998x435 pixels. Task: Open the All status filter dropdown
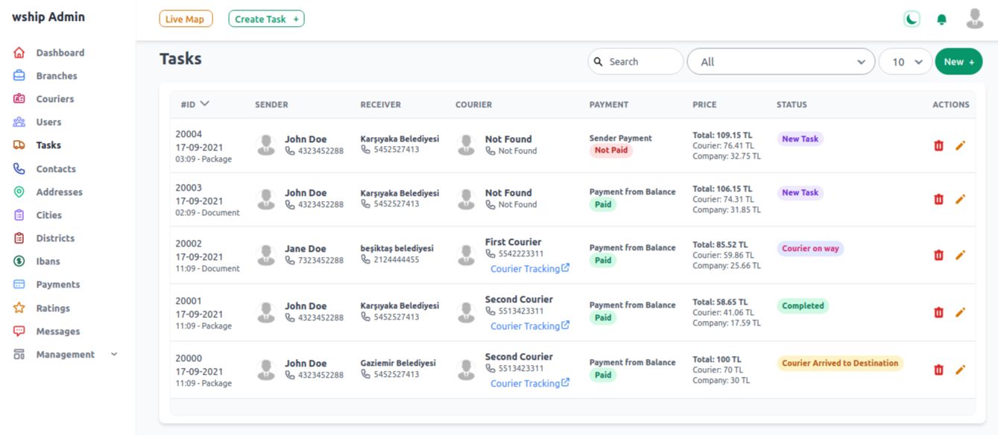(780, 62)
